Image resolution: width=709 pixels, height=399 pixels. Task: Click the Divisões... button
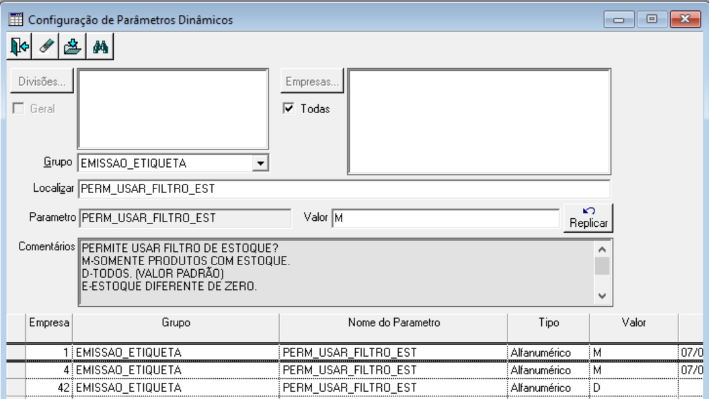pyautogui.click(x=42, y=81)
